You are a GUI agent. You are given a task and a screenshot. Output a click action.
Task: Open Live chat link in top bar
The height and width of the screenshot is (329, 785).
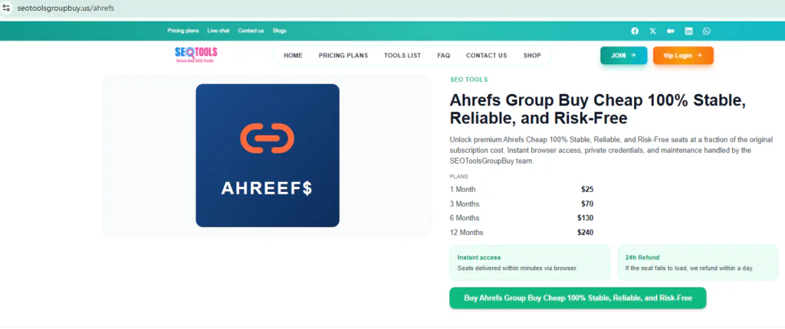coord(218,31)
